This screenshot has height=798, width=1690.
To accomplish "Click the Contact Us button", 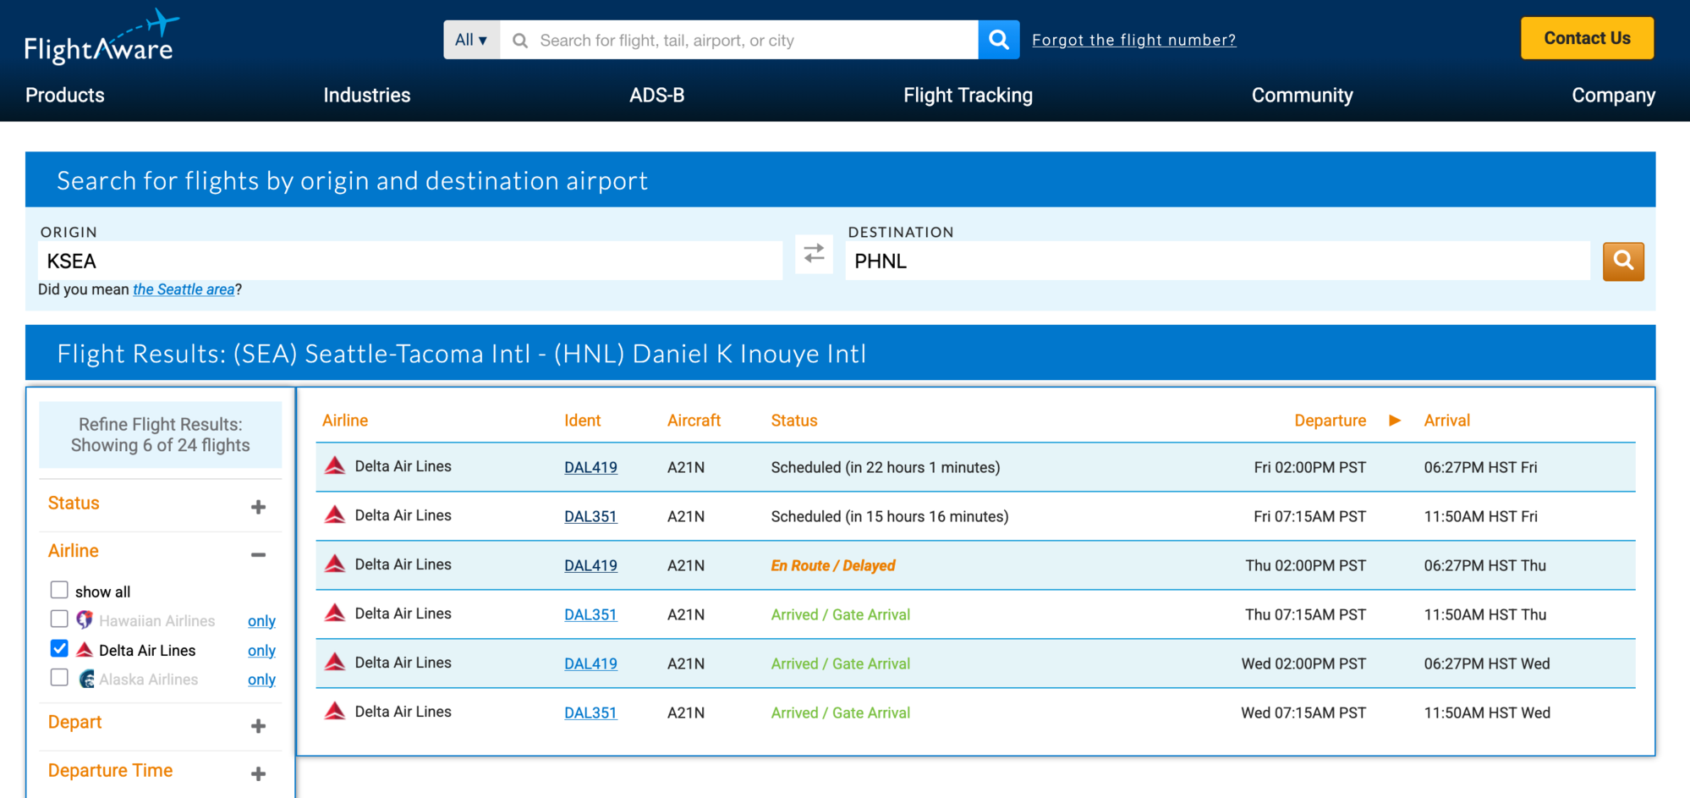I will coord(1586,37).
